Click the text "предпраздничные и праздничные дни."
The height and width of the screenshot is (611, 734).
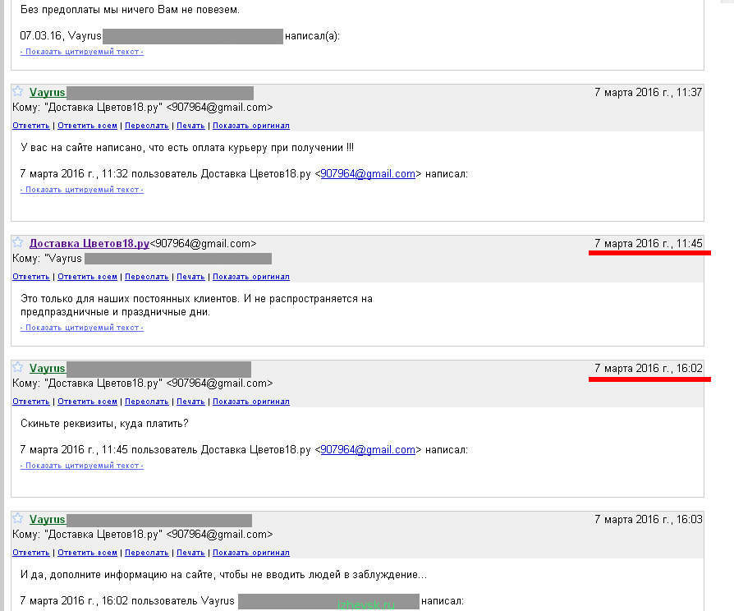(116, 312)
